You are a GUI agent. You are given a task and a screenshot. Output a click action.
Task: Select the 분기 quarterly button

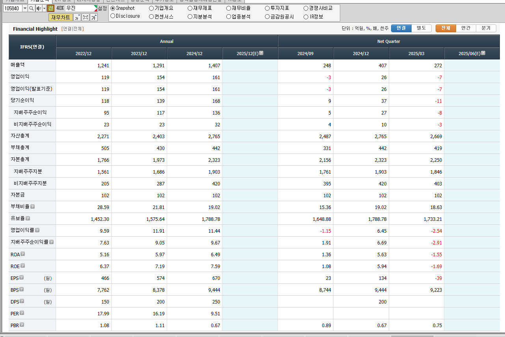(486, 28)
